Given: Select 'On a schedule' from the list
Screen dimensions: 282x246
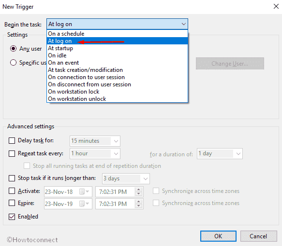Looking at the screenshot, I should pyautogui.click(x=117, y=34).
